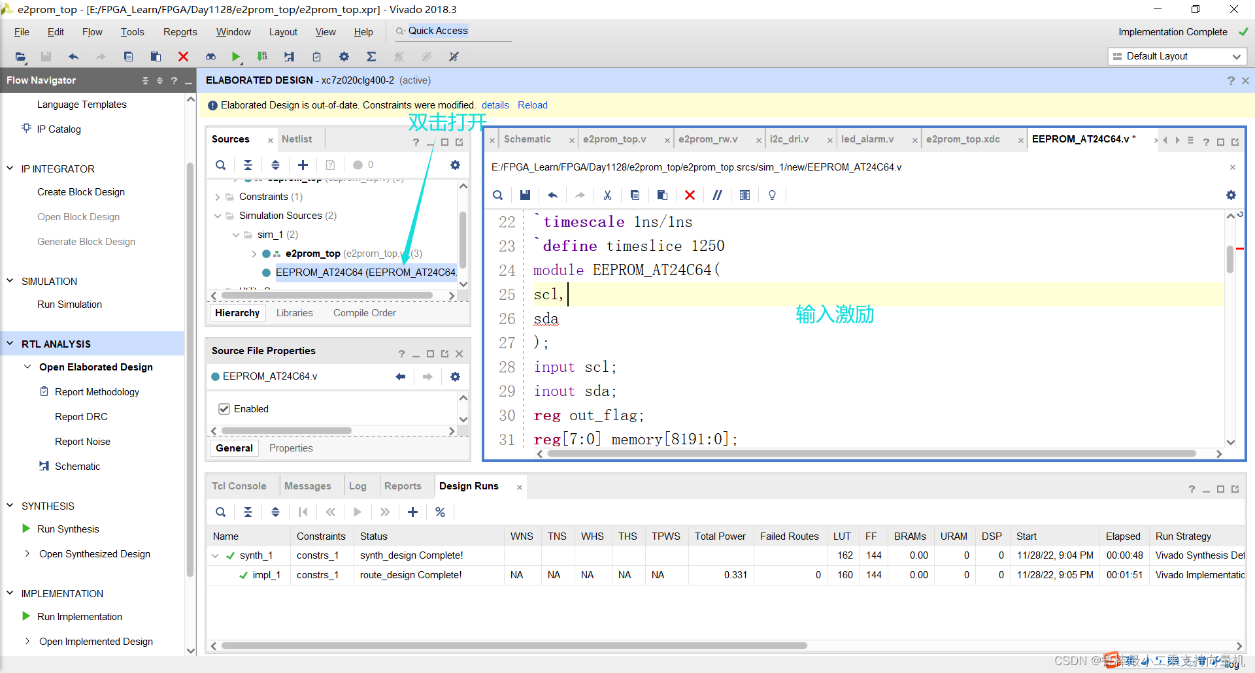
Task: Expand the Constraints folder in Sources
Action: click(x=218, y=197)
